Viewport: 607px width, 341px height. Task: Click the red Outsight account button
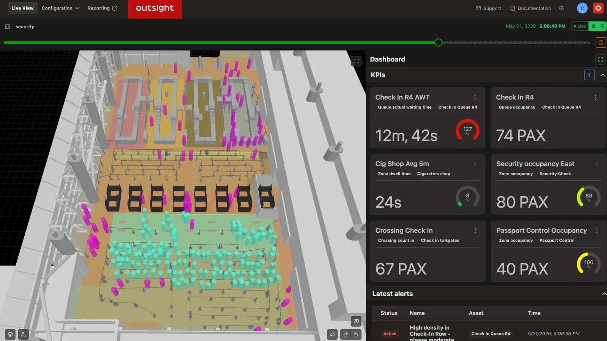click(x=598, y=8)
